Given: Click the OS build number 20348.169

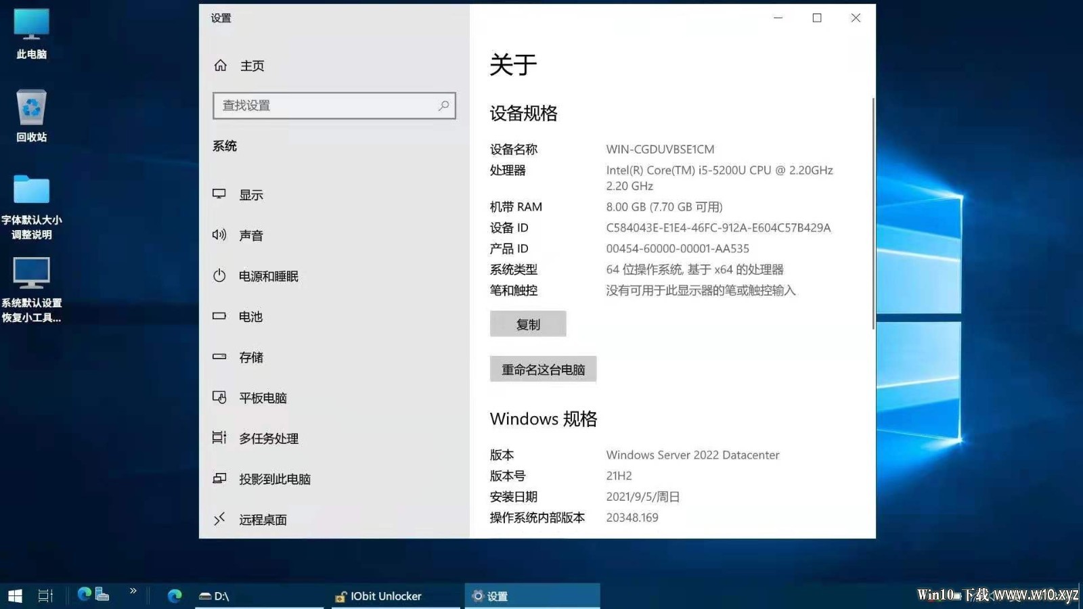Looking at the screenshot, I should (x=632, y=518).
